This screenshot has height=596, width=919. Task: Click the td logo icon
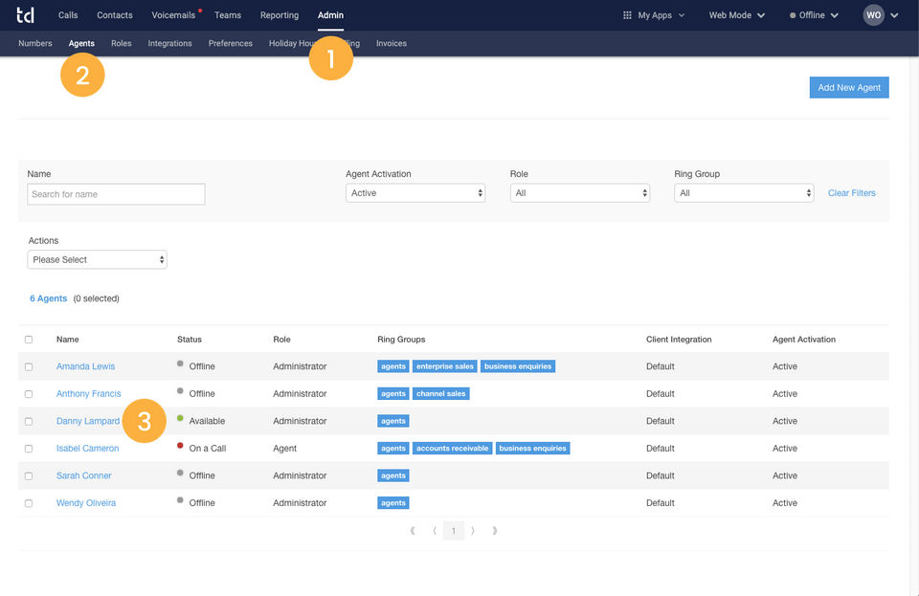coord(25,15)
